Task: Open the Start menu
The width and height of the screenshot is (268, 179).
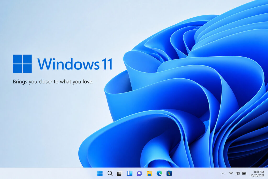Action: [100, 173]
